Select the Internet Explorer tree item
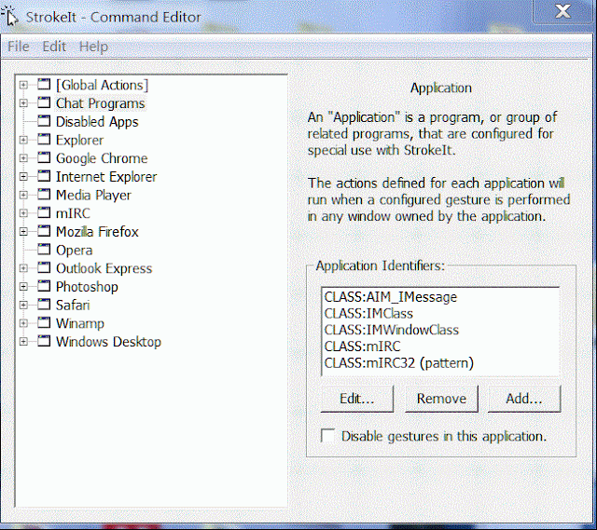The height and width of the screenshot is (530, 597). point(106,176)
